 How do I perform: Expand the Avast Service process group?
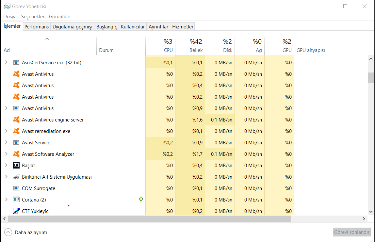click(6, 143)
